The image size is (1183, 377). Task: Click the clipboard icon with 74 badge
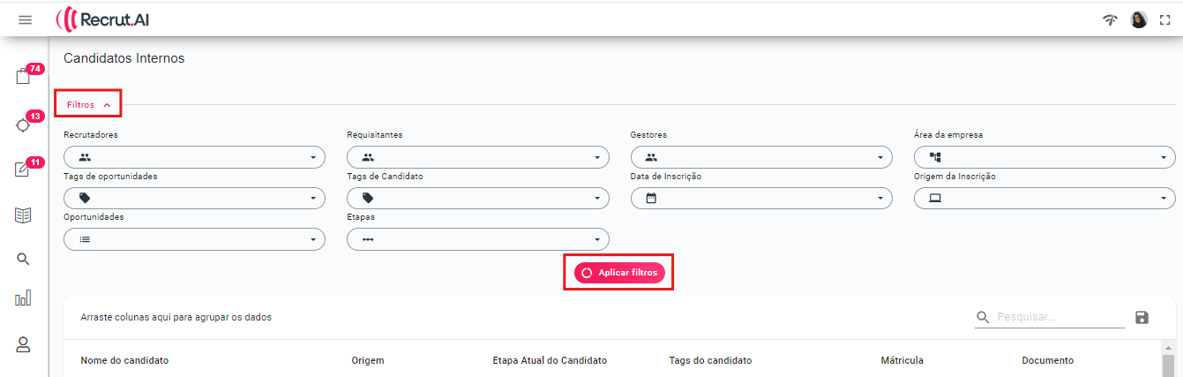pos(24,77)
